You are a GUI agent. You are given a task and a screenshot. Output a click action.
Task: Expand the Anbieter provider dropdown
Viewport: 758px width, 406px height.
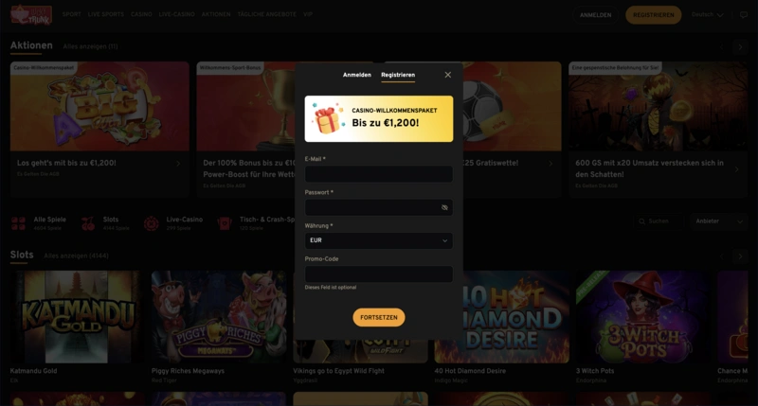click(719, 221)
